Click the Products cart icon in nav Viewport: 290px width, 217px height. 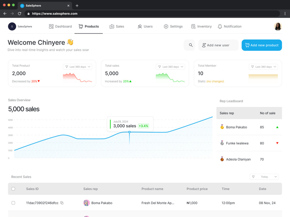[x=81, y=26]
